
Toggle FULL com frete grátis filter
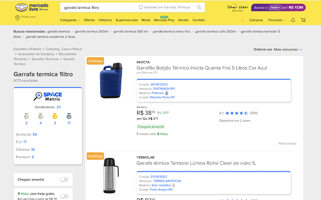point(64,196)
